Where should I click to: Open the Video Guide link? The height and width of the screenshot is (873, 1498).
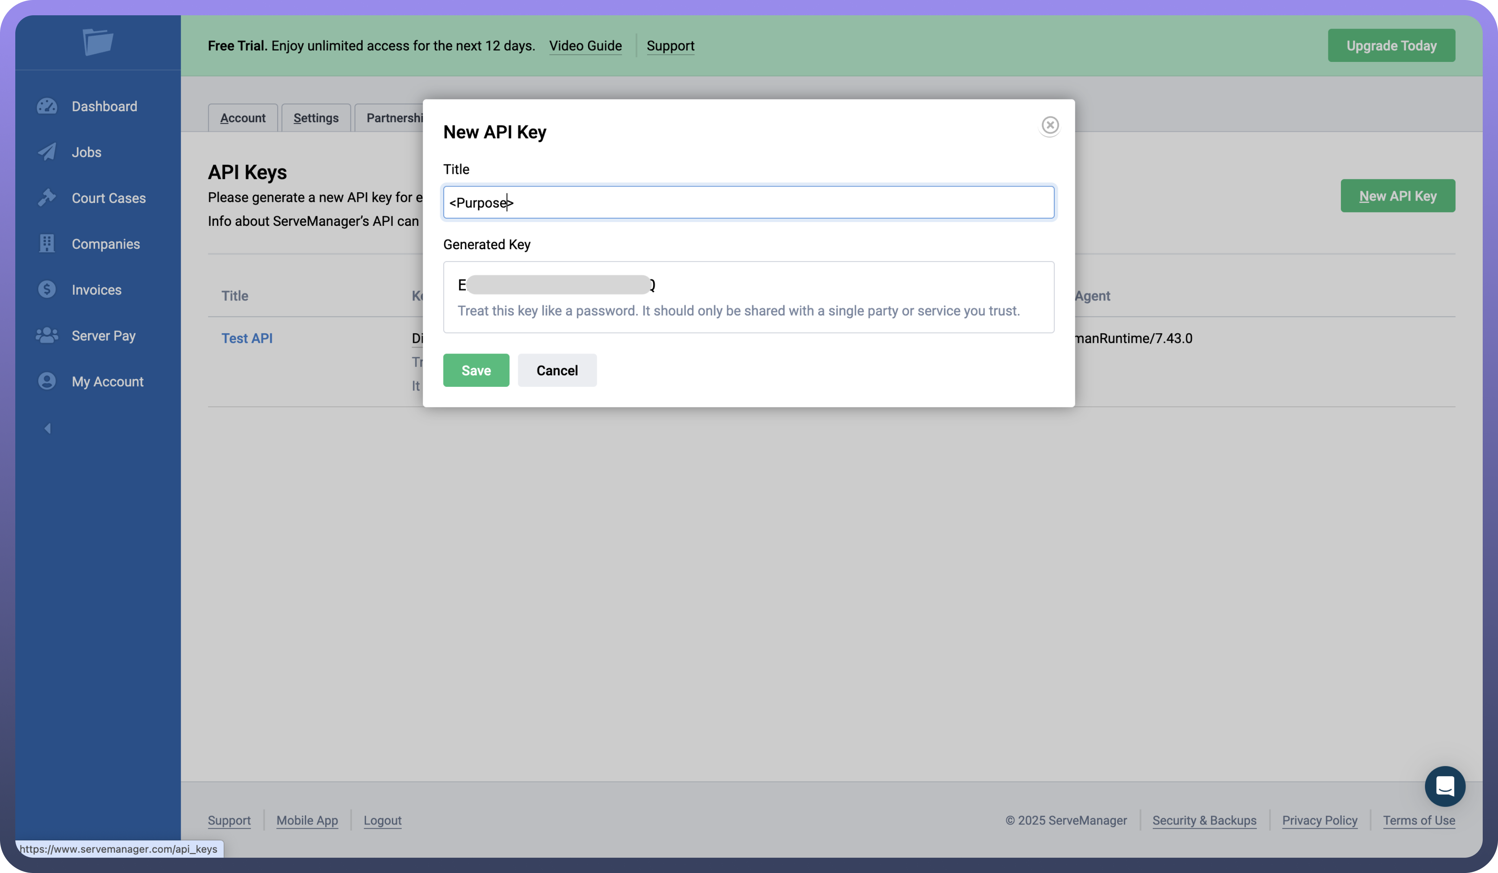click(585, 46)
